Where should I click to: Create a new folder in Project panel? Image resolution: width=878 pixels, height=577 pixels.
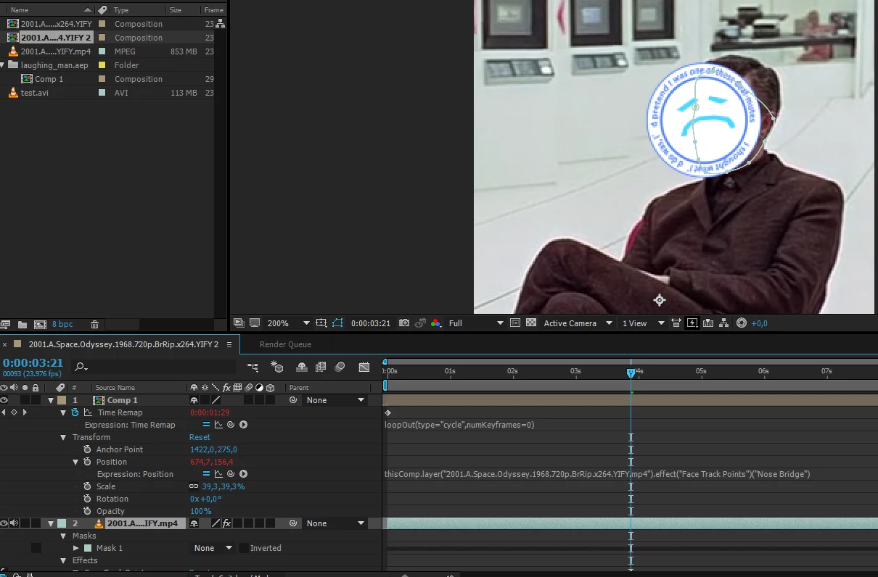(22, 324)
